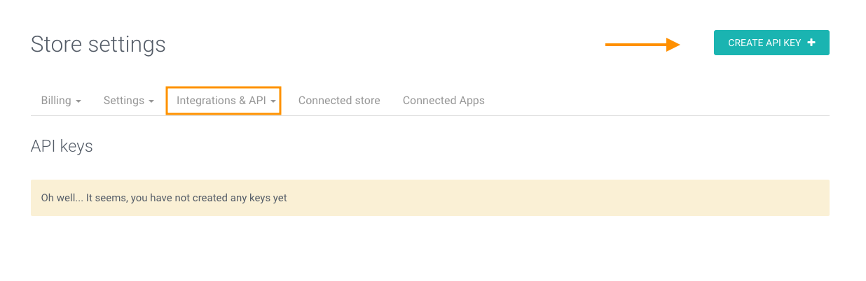Image resolution: width=866 pixels, height=281 pixels.
Task: Click the plus icon on Create API Key
Action: (x=811, y=43)
